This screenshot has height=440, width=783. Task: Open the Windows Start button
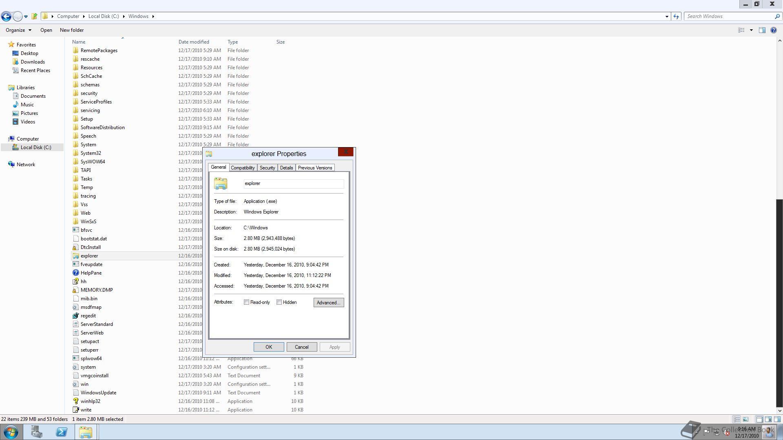pyautogui.click(x=11, y=432)
